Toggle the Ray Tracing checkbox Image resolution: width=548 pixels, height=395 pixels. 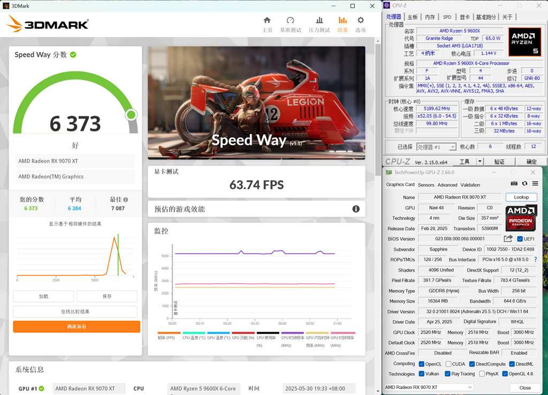(447, 374)
